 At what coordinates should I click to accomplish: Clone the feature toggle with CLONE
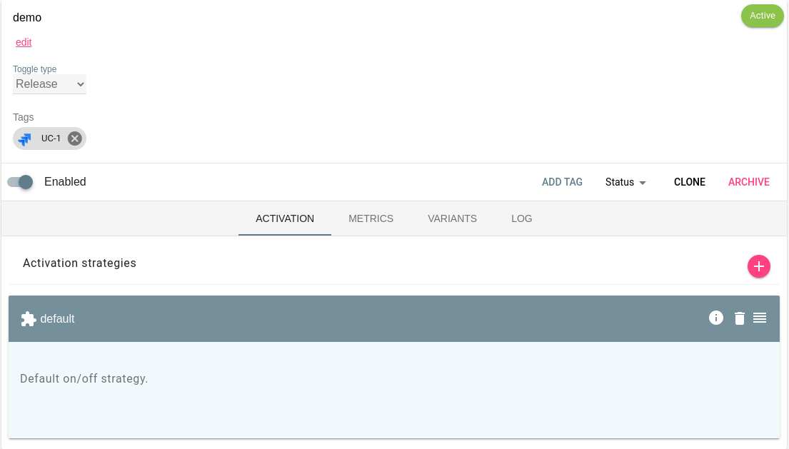coord(689,182)
